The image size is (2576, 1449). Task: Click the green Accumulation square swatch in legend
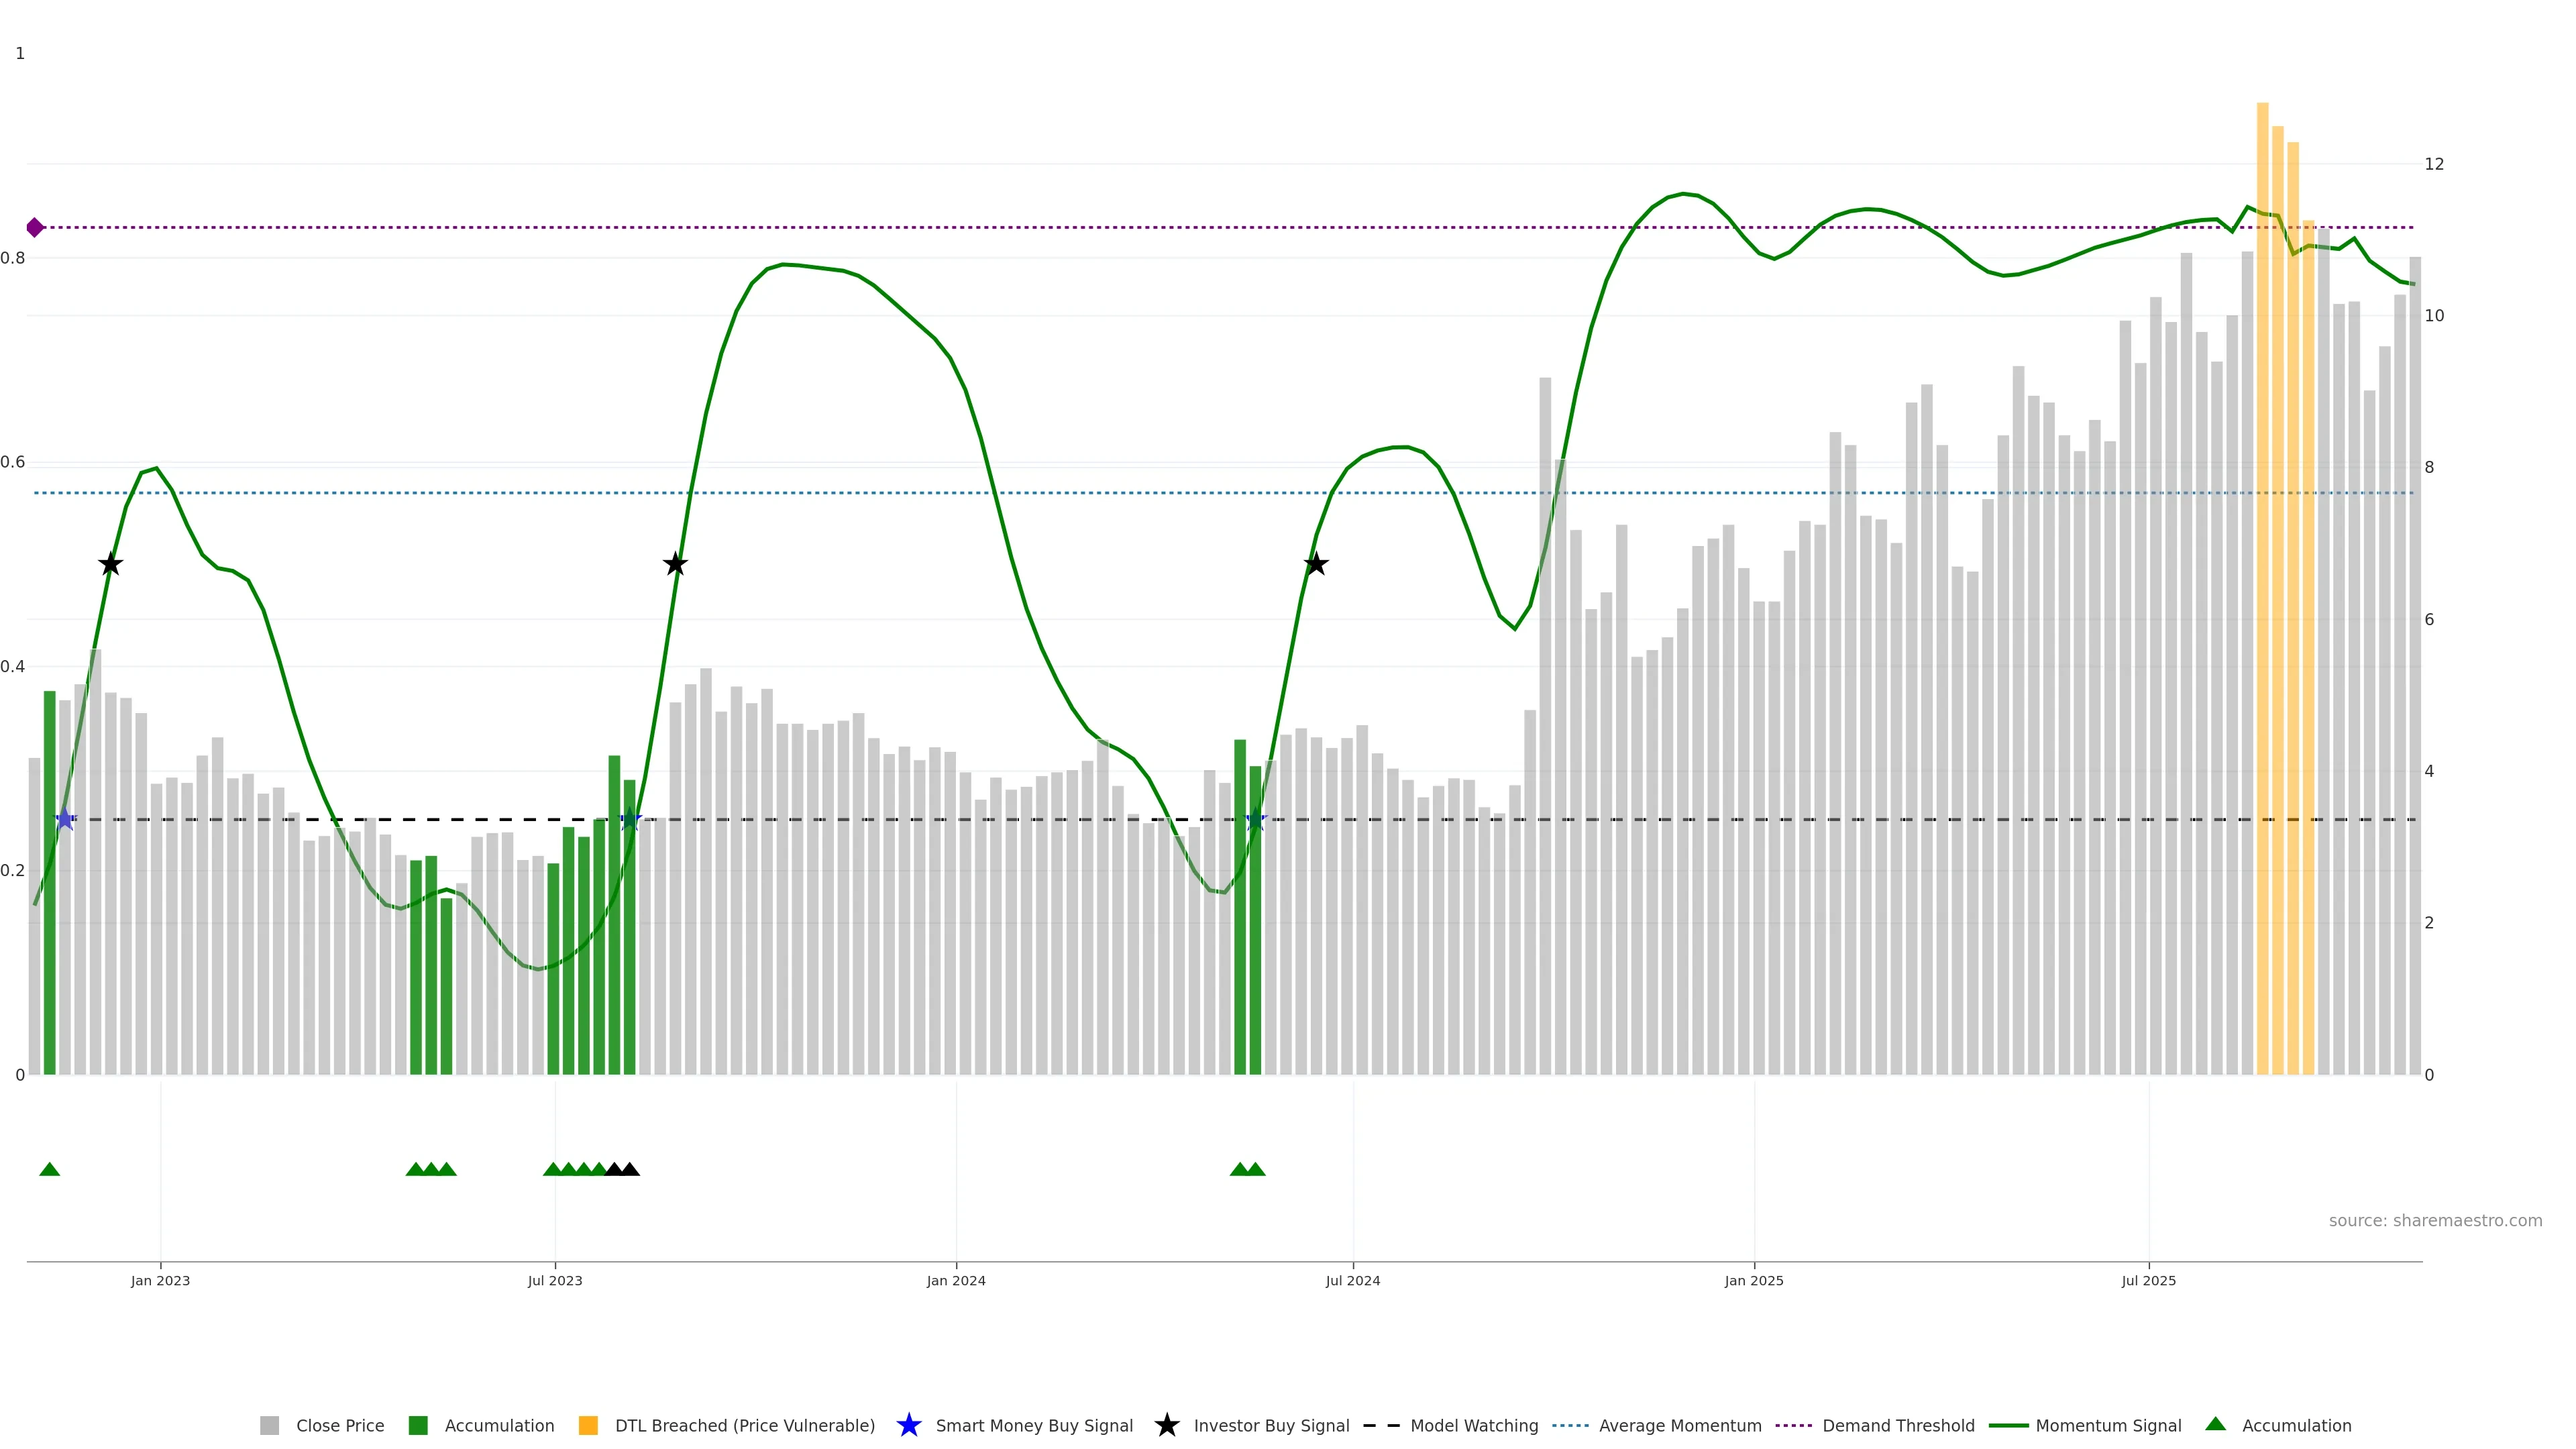pyautogui.click(x=419, y=1426)
